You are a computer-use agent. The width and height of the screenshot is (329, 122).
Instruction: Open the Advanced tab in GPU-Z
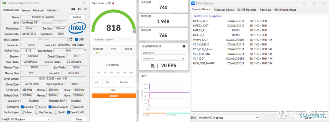tap(38, 10)
